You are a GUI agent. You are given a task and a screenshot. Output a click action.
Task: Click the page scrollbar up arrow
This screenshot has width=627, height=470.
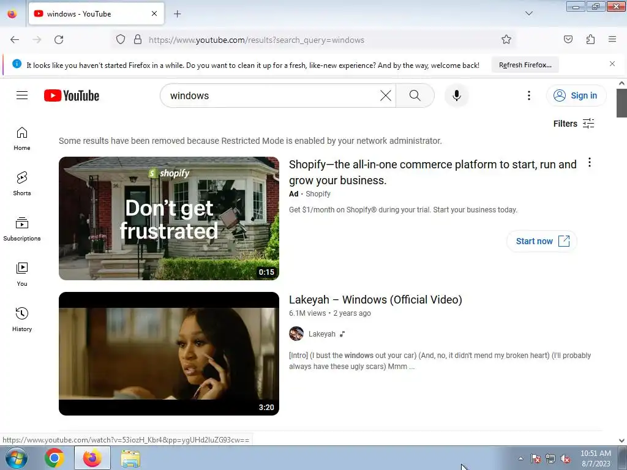pyautogui.click(x=621, y=83)
